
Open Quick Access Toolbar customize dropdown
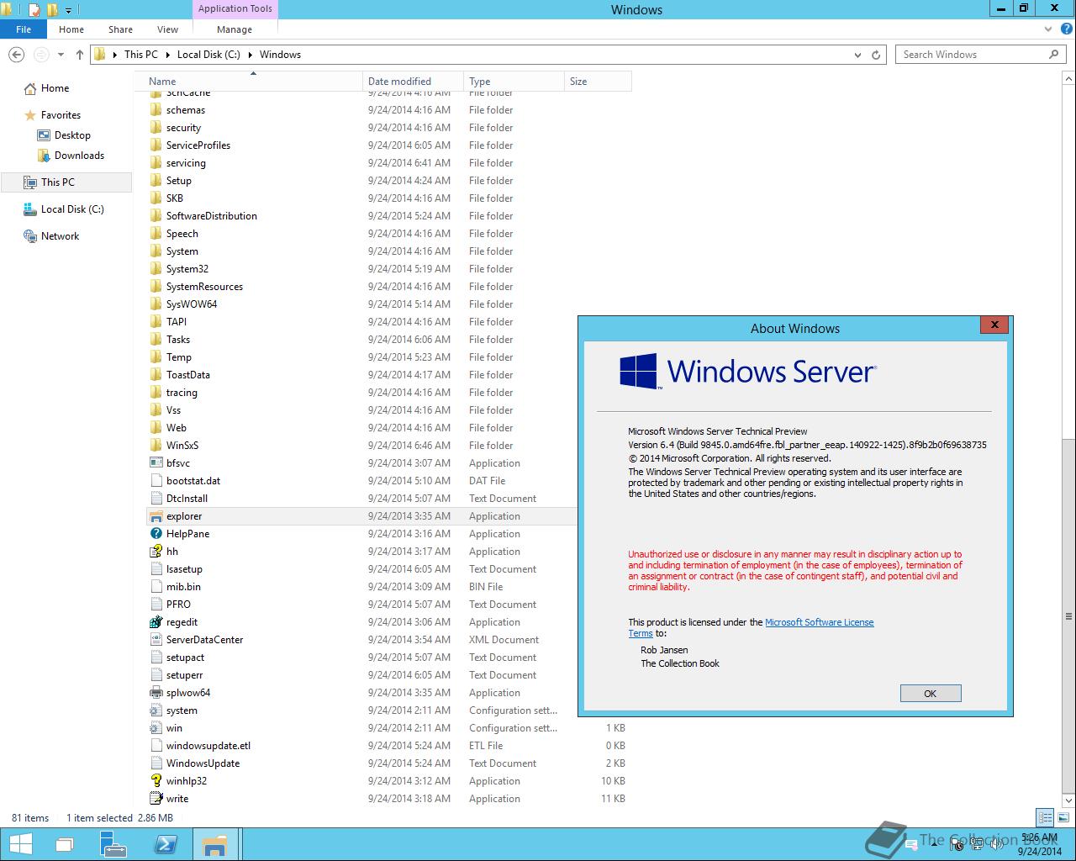pos(69,10)
